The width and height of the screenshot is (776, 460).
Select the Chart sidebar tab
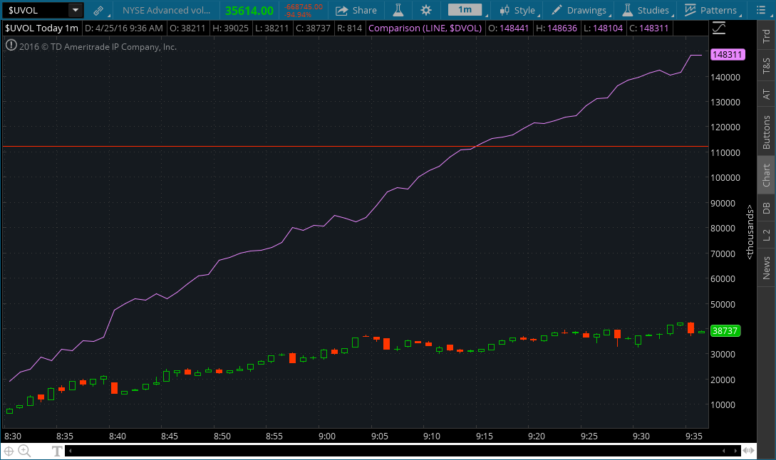click(766, 175)
